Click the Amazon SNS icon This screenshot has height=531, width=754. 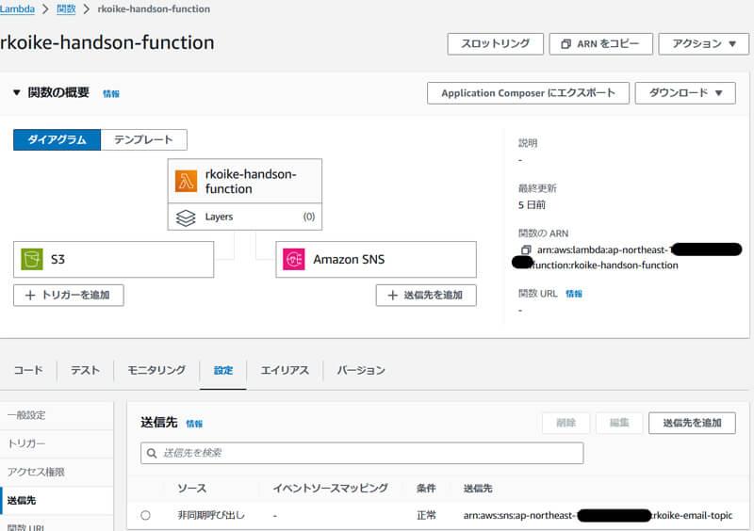[x=294, y=260]
